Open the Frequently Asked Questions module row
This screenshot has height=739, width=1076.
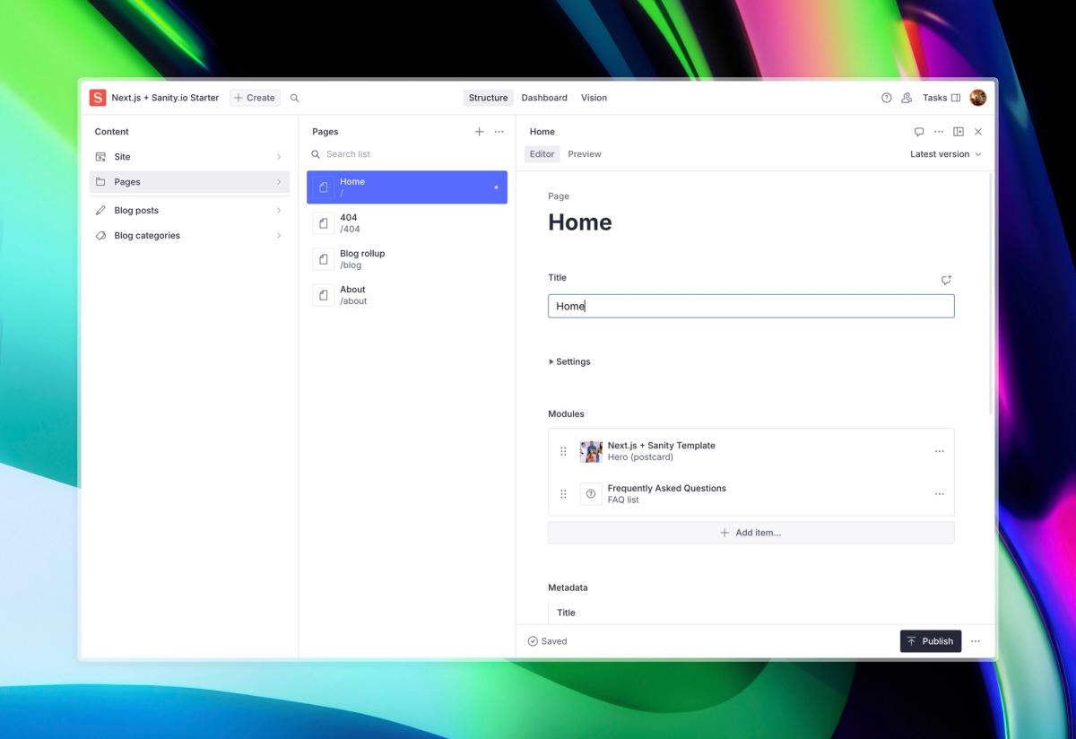[x=751, y=494]
